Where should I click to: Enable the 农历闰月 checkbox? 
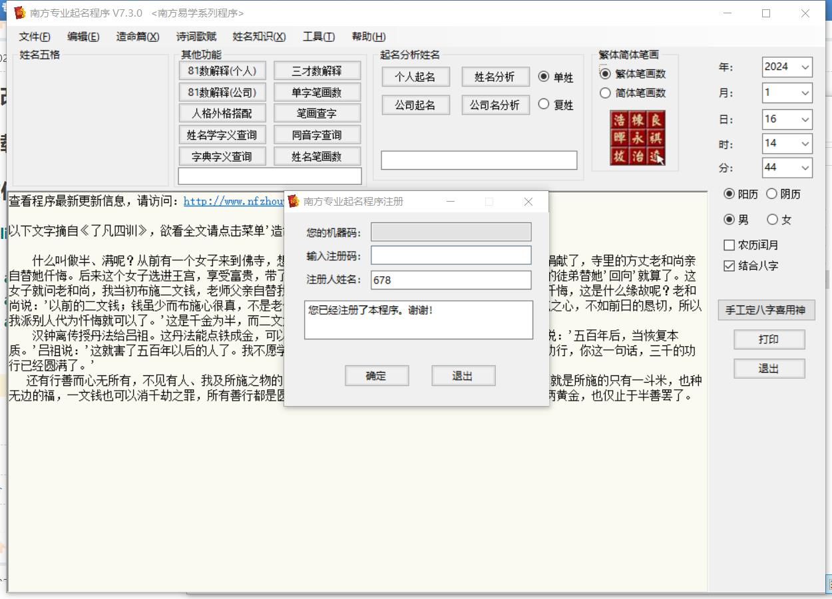coord(729,246)
